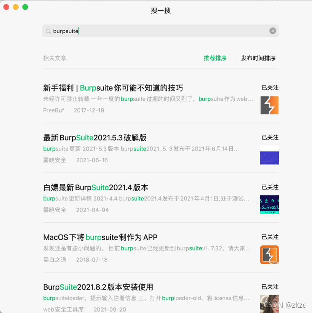The height and width of the screenshot is (313, 312).
Task: Click 雾晓安全 dated 2021-06-16
Action: click(54, 160)
